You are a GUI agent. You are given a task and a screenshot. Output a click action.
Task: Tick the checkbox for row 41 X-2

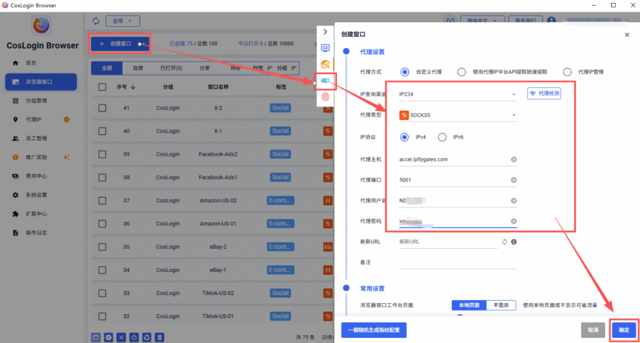point(102,108)
